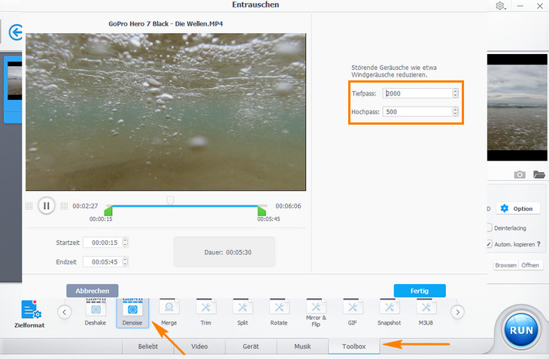The height and width of the screenshot is (359, 549).
Task: Click the Browsen button
Action: click(x=505, y=265)
